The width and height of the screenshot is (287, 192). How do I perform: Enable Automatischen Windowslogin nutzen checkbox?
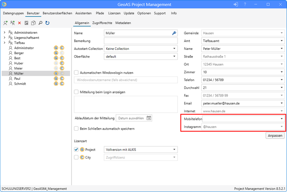76,72
